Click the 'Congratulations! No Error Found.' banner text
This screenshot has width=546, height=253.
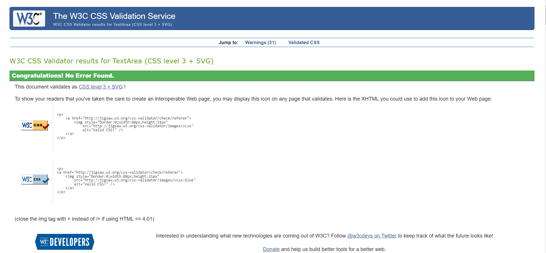(x=63, y=76)
